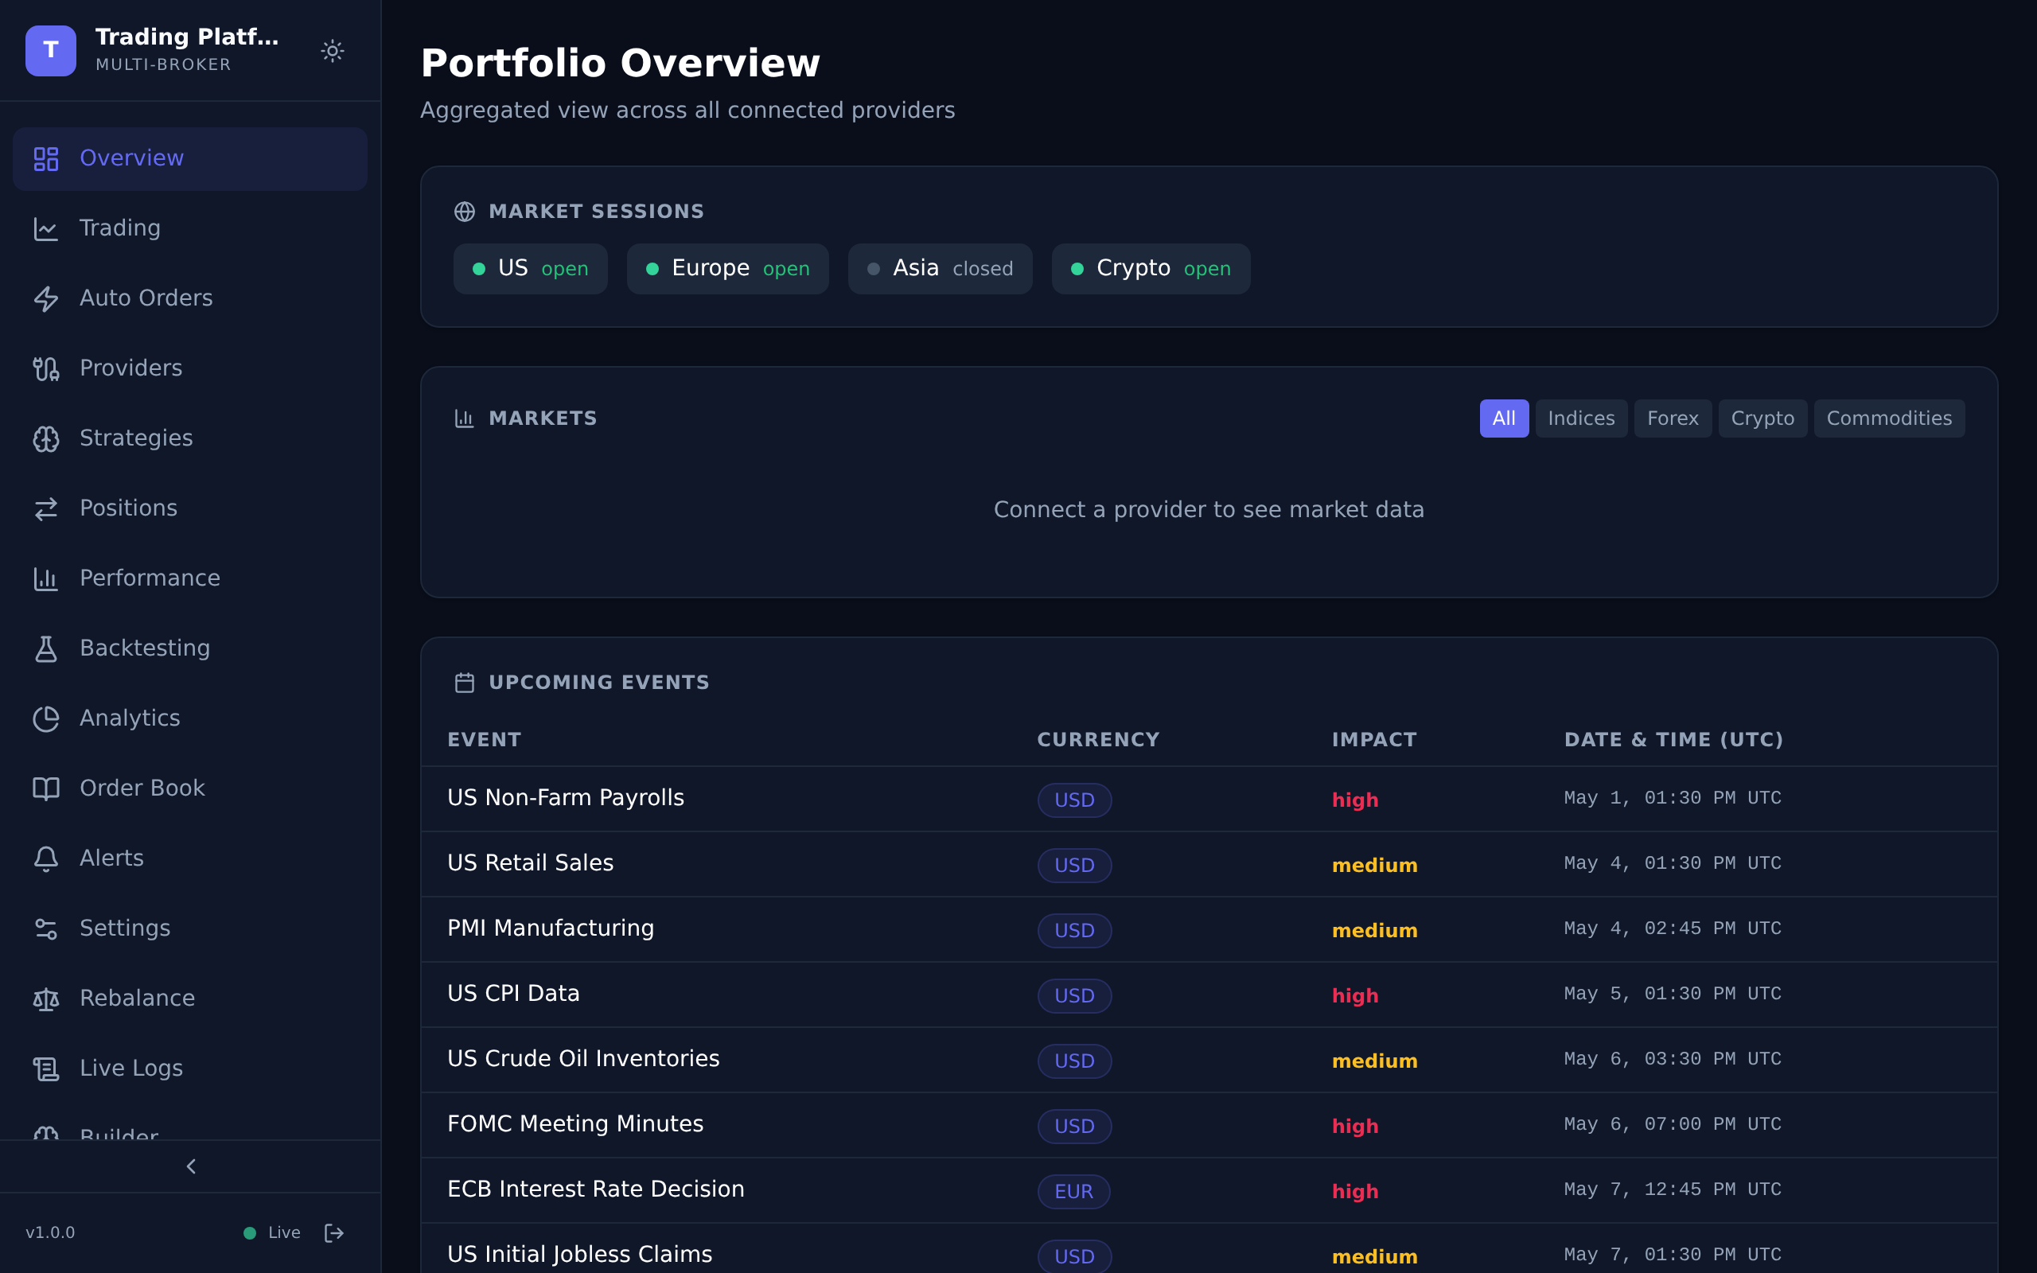The width and height of the screenshot is (2037, 1273).
Task: Click the Europe open session chip
Action: pos(727,269)
